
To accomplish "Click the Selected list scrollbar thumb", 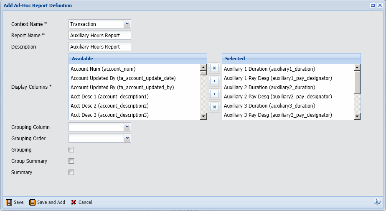I will 357,82.
